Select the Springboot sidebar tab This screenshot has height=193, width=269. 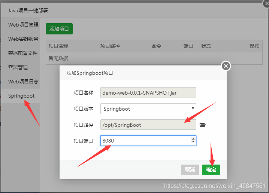(21, 96)
